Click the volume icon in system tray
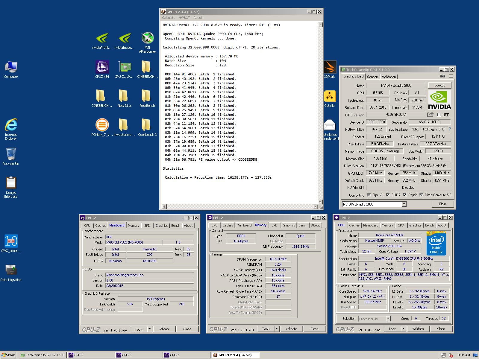The width and height of the screenshot is (479, 359). coord(450,355)
